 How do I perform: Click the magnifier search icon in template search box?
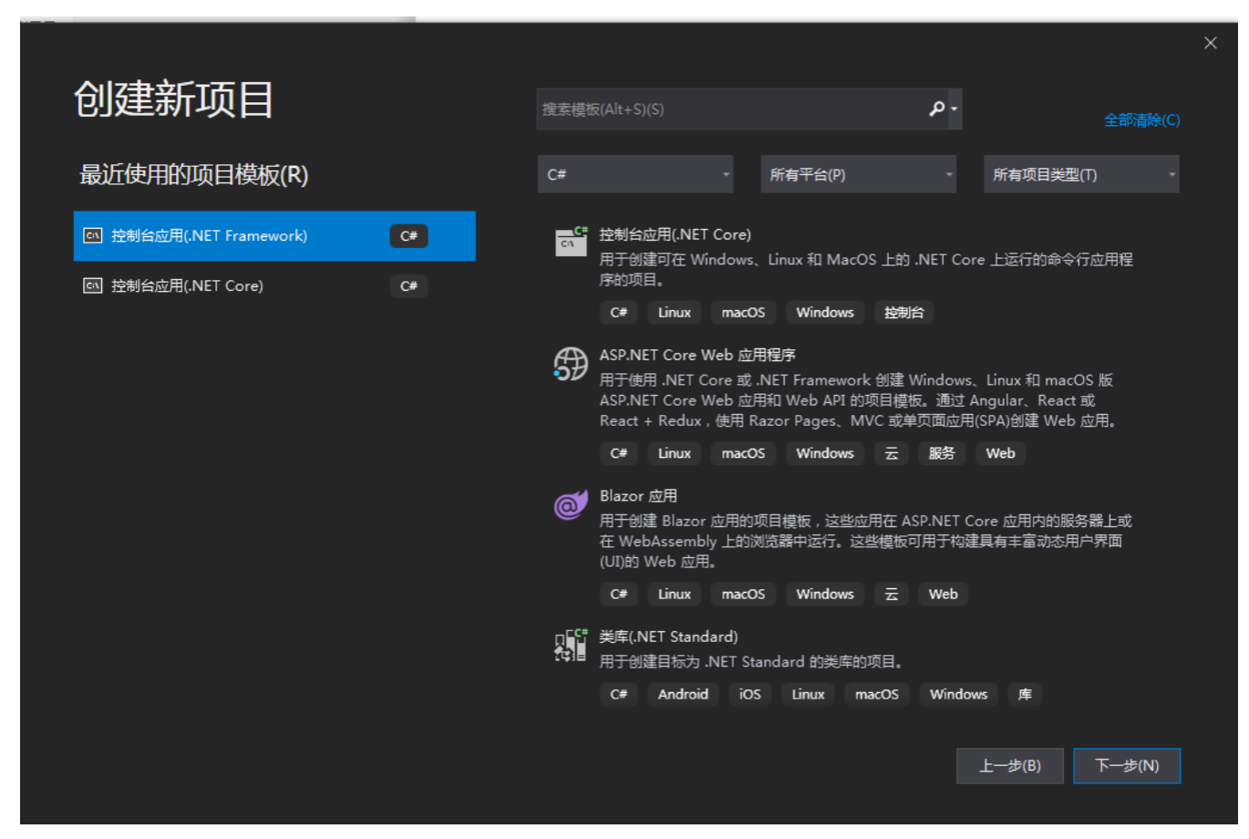(x=936, y=109)
